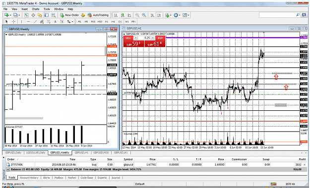This screenshot has height=188, width=310.
Task: Open the Periods clock icon
Action: pos(176,15)
